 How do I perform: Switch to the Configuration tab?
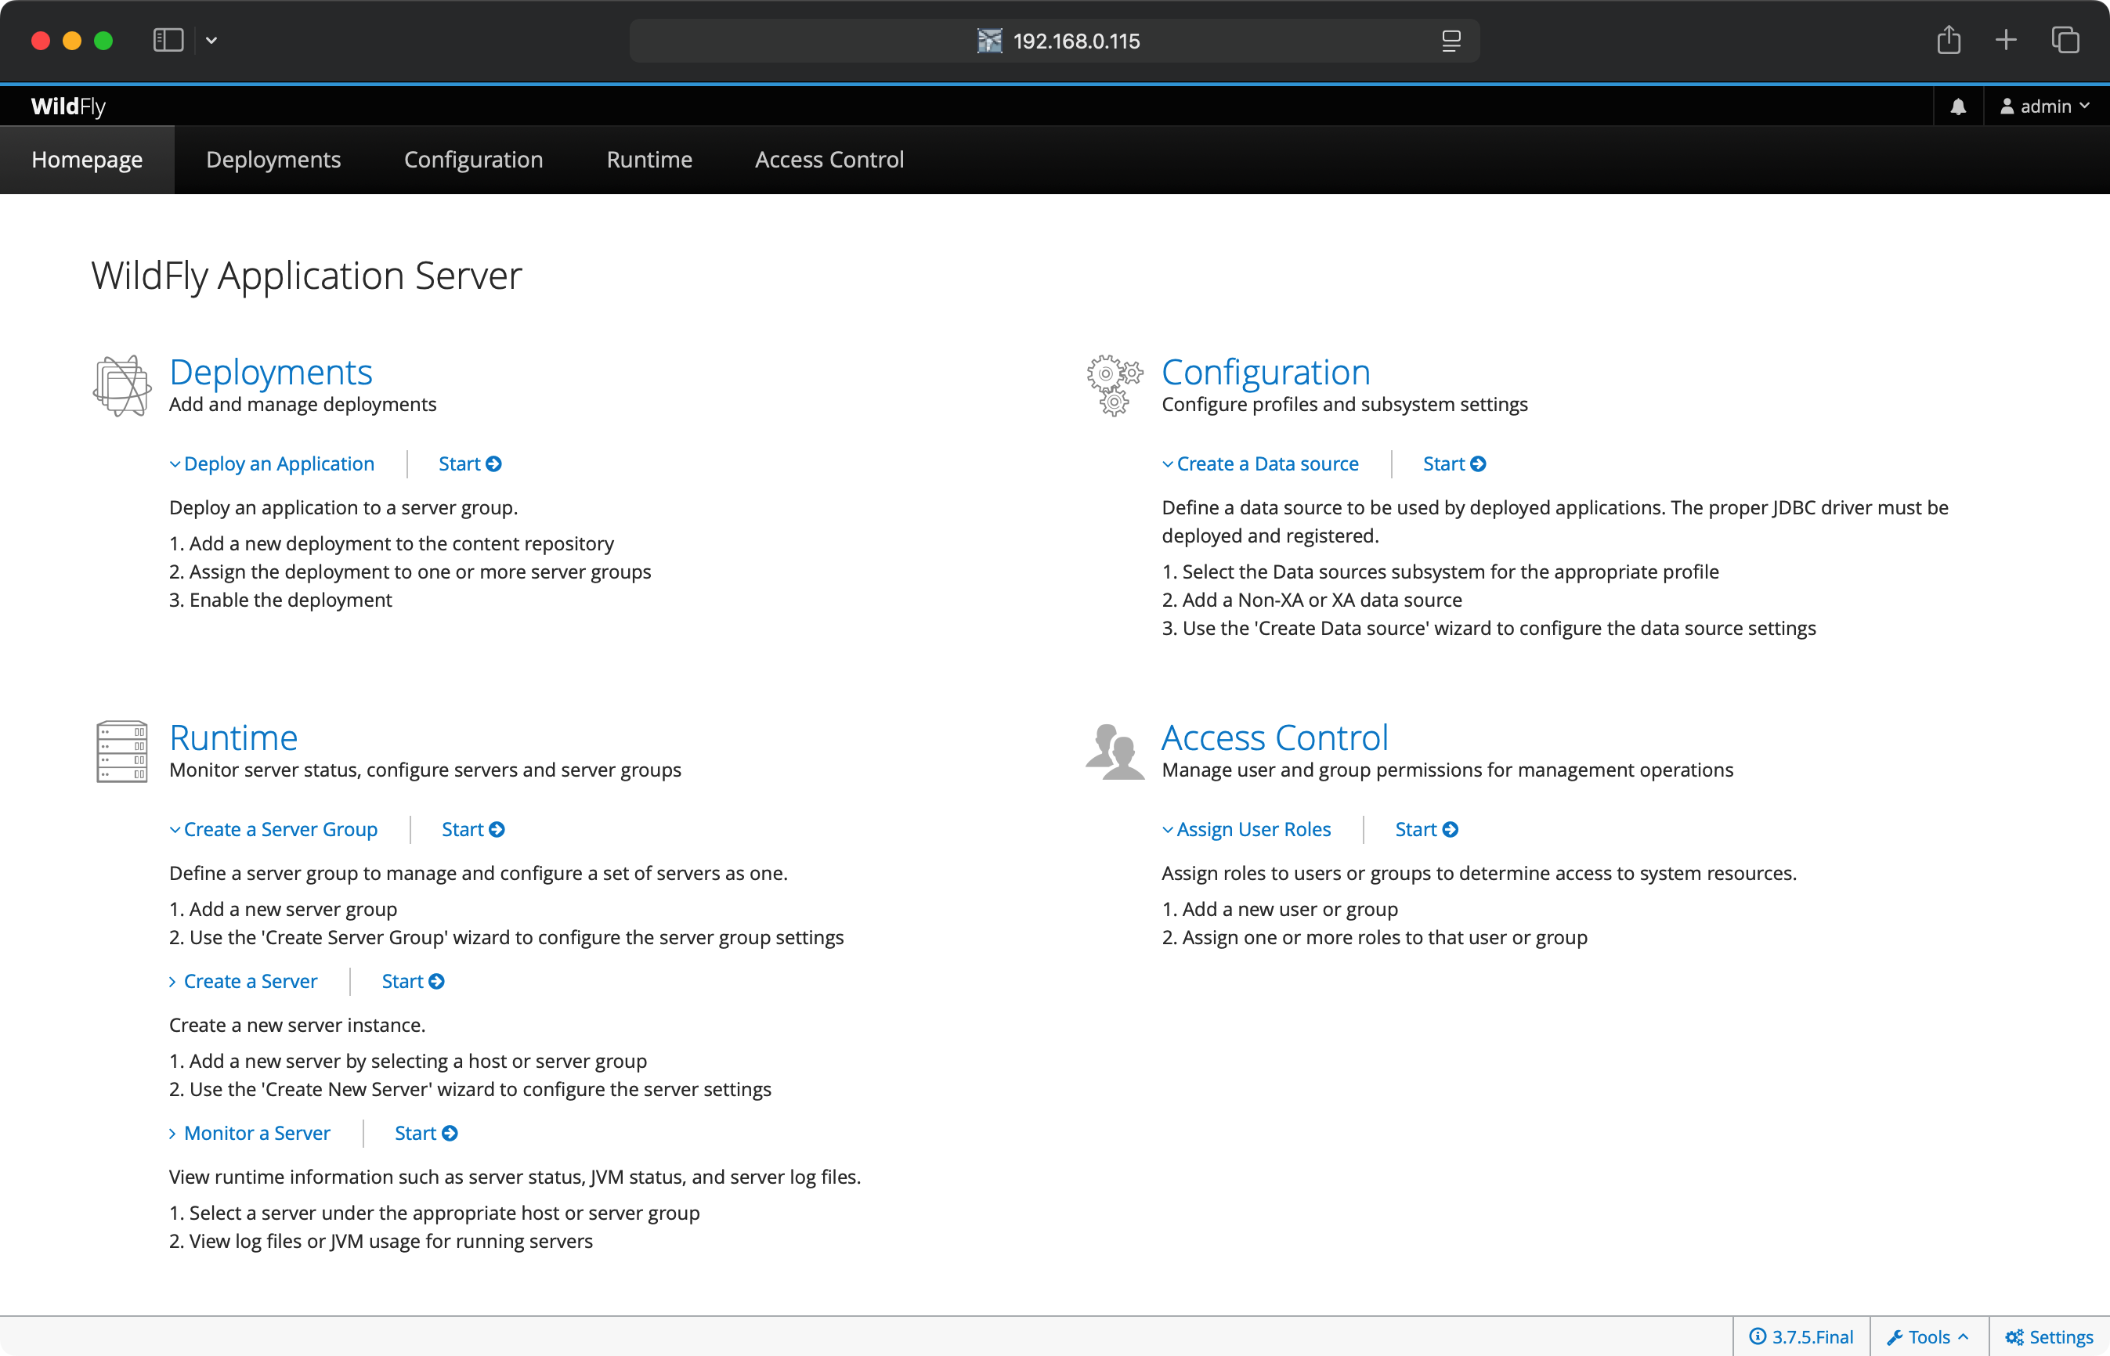474,160
